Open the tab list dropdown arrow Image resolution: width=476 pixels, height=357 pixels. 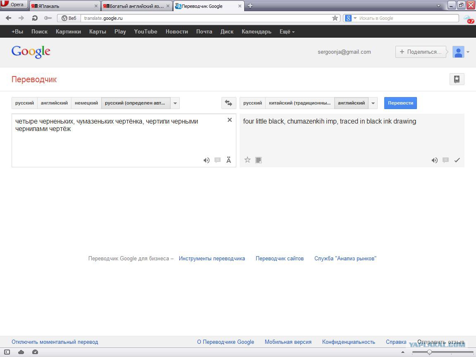[x=438, y=6]
